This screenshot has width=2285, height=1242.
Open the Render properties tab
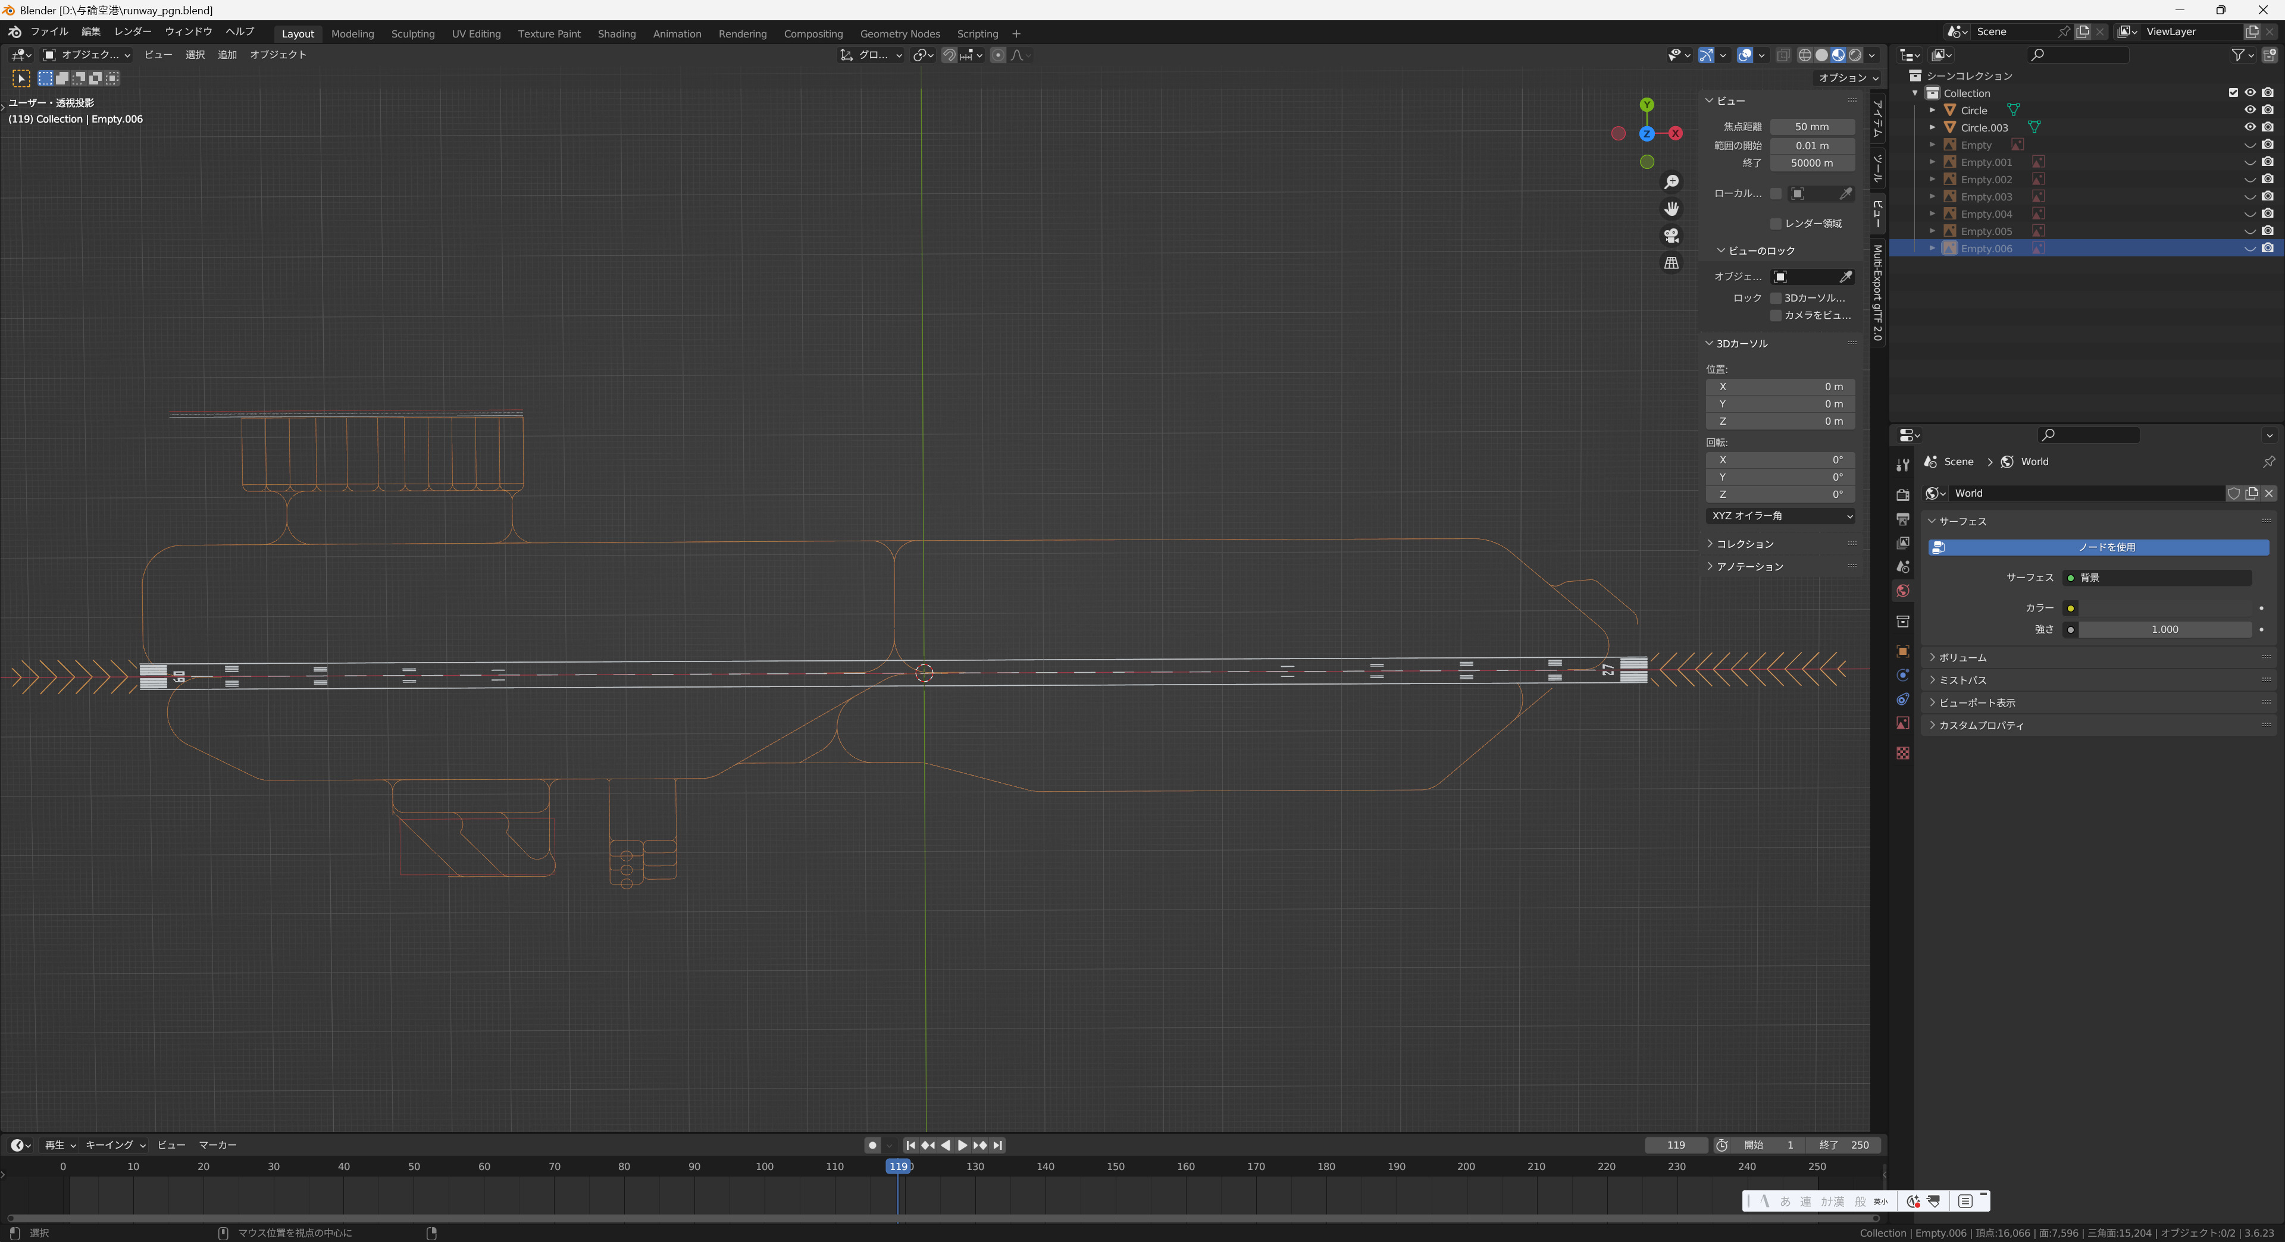coord(1902,495)
